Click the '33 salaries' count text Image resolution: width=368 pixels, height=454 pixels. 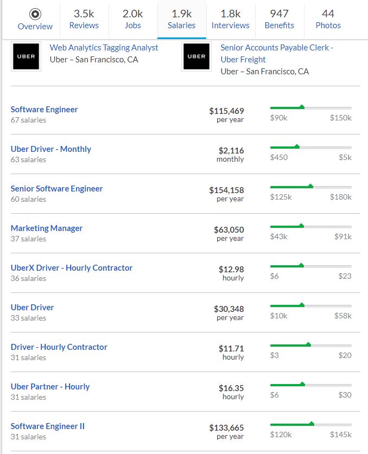(x=28, y=318)
